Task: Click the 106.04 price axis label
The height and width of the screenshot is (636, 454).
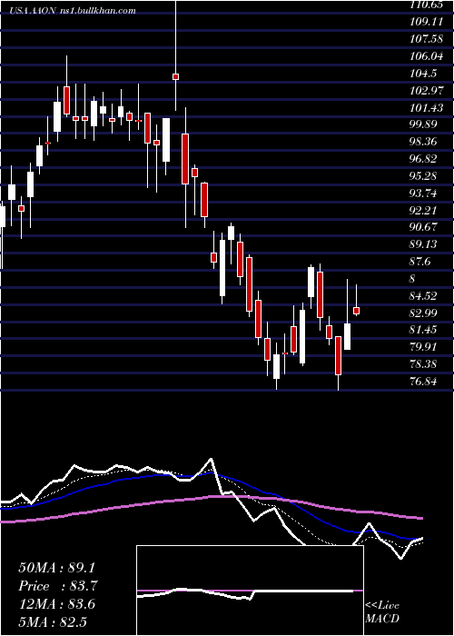Action: point(426,56)
